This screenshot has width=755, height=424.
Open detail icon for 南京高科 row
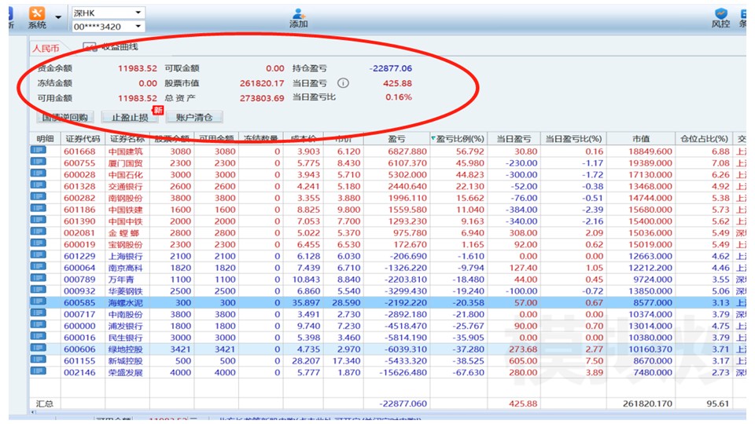tap(38, 267)
